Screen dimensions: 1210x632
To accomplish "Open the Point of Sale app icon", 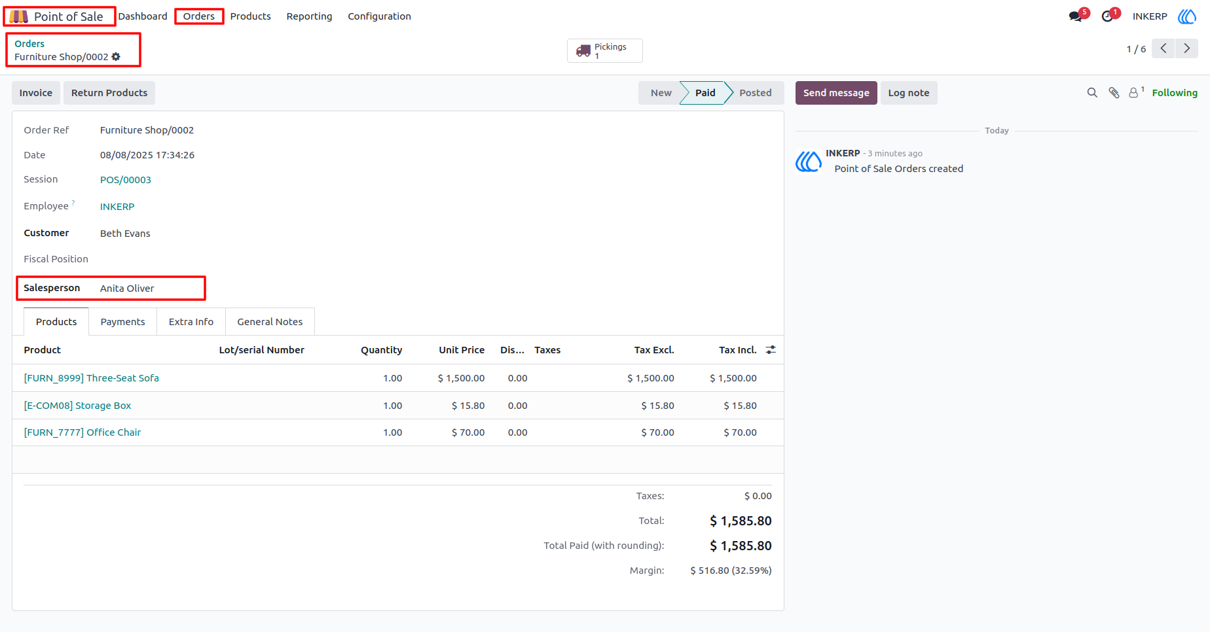I will pyautogui.click(x=18, y=16).
